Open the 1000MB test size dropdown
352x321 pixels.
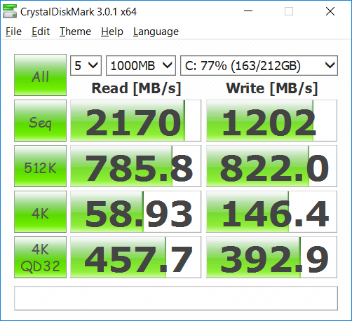[x=141, y=66]
